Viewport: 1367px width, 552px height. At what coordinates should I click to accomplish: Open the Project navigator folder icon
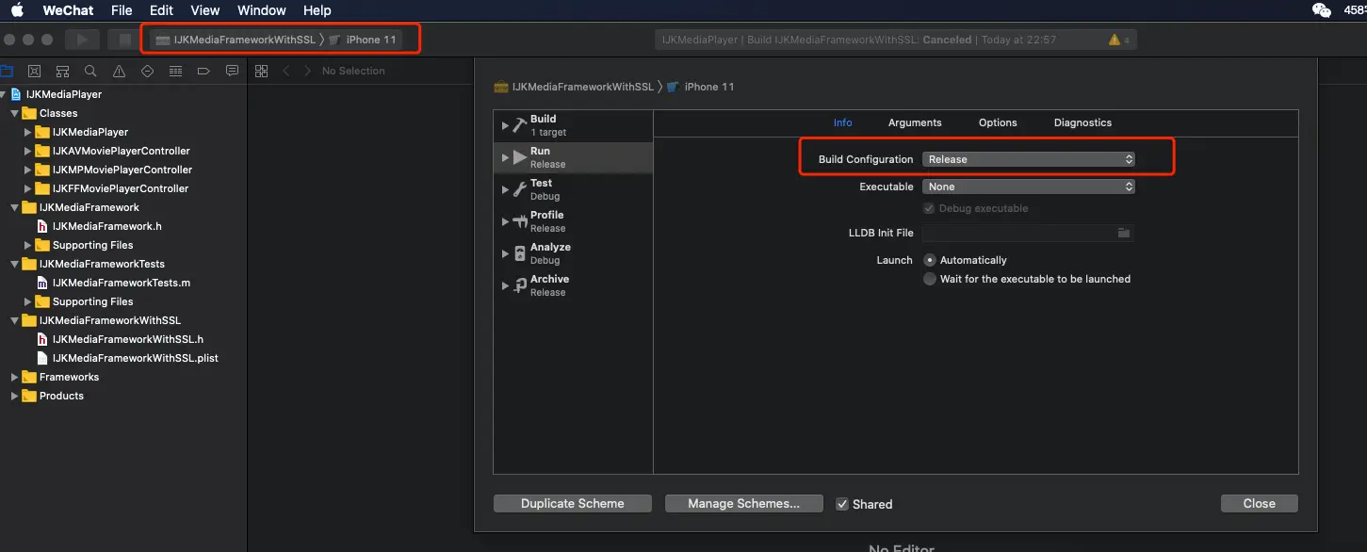coord(7,71)
